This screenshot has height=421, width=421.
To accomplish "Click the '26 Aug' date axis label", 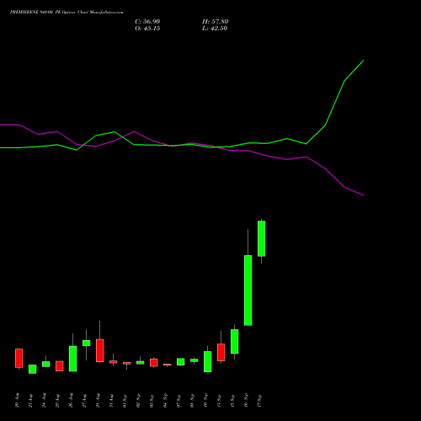I will click(71, 401).
